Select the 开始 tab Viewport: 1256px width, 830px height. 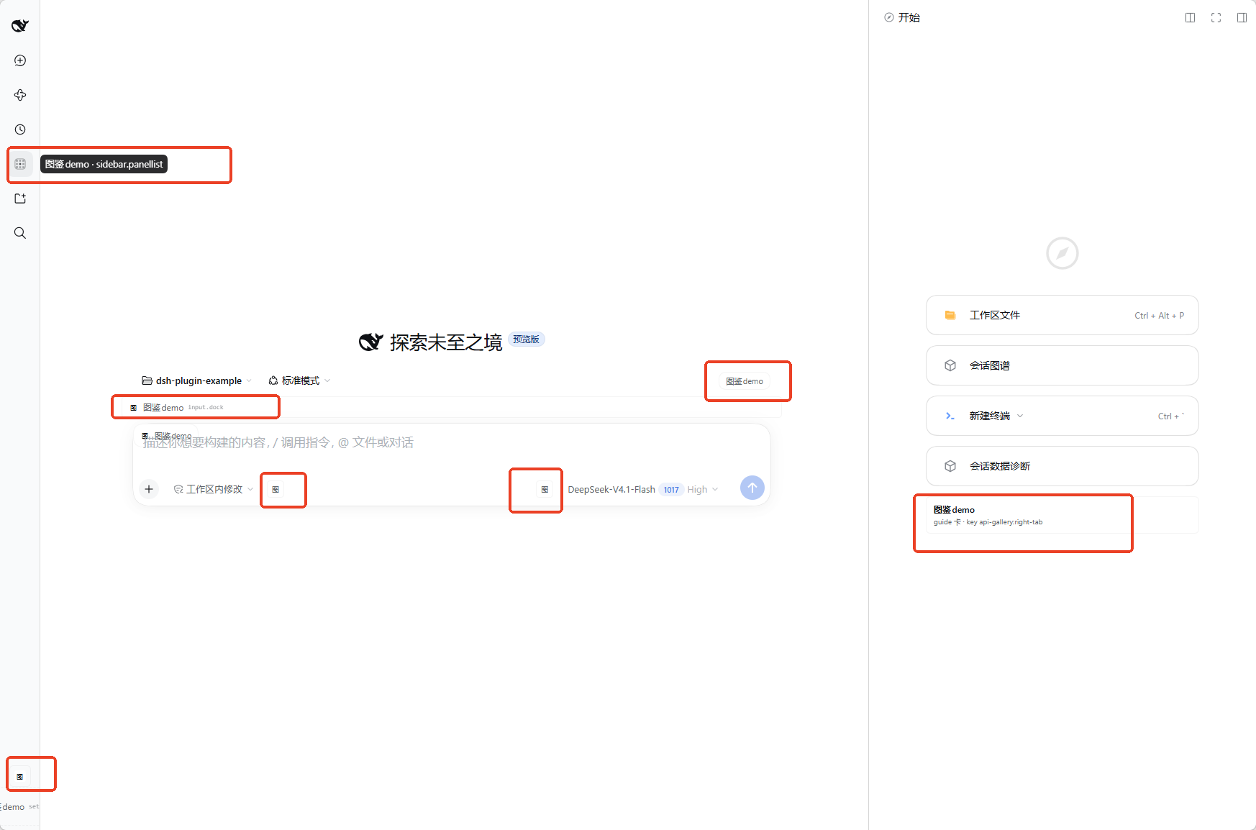[902, 17]
